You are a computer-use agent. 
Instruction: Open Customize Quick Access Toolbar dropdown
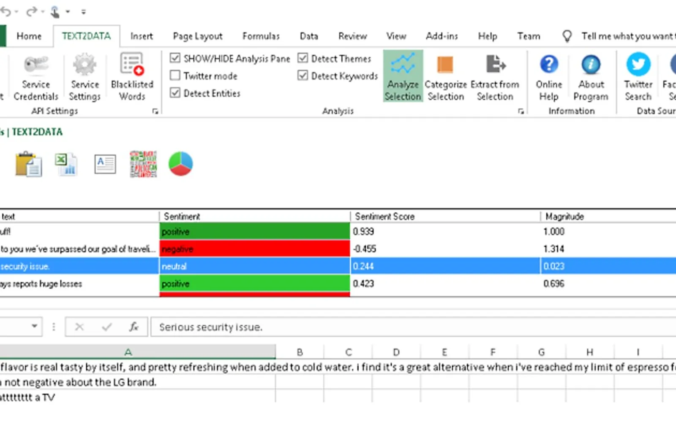(x=84, y=12)
